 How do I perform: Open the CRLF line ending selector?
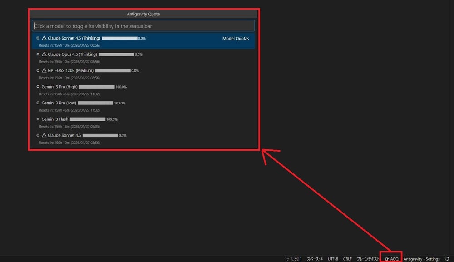point(347,259)
